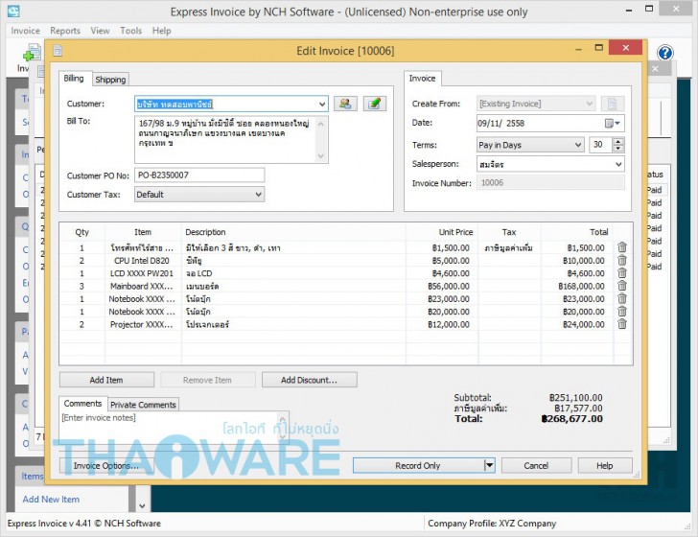698x537 pixels.
Task: Click the Customer PO No field
Action: [199, 175]
